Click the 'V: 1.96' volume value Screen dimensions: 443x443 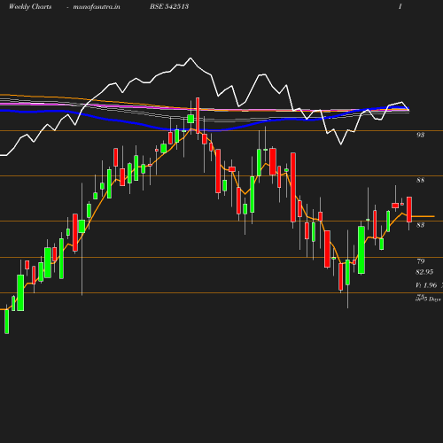tap(426, 285)
